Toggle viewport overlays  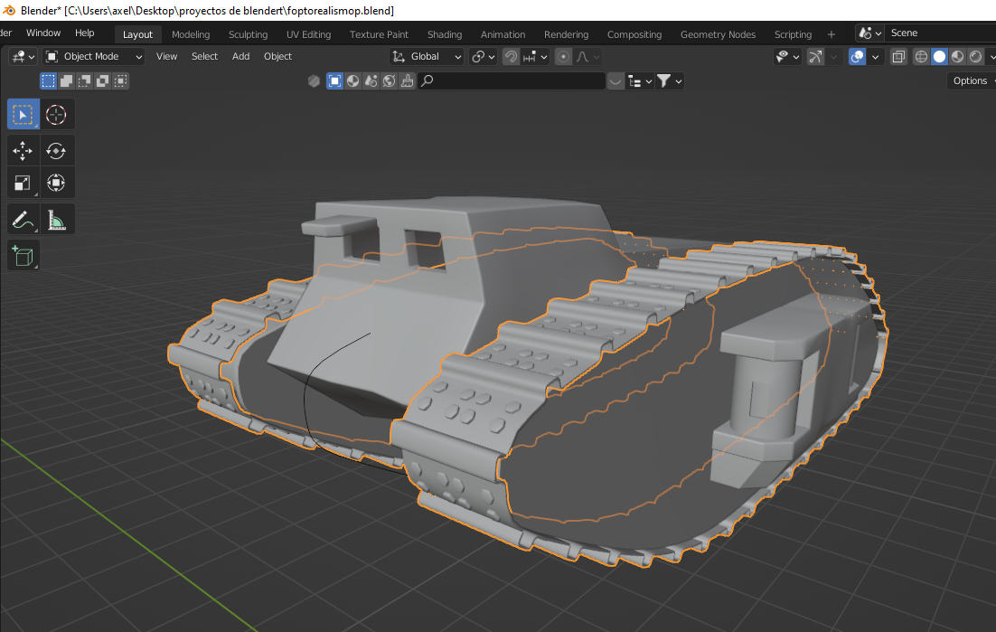coord(857,57)
